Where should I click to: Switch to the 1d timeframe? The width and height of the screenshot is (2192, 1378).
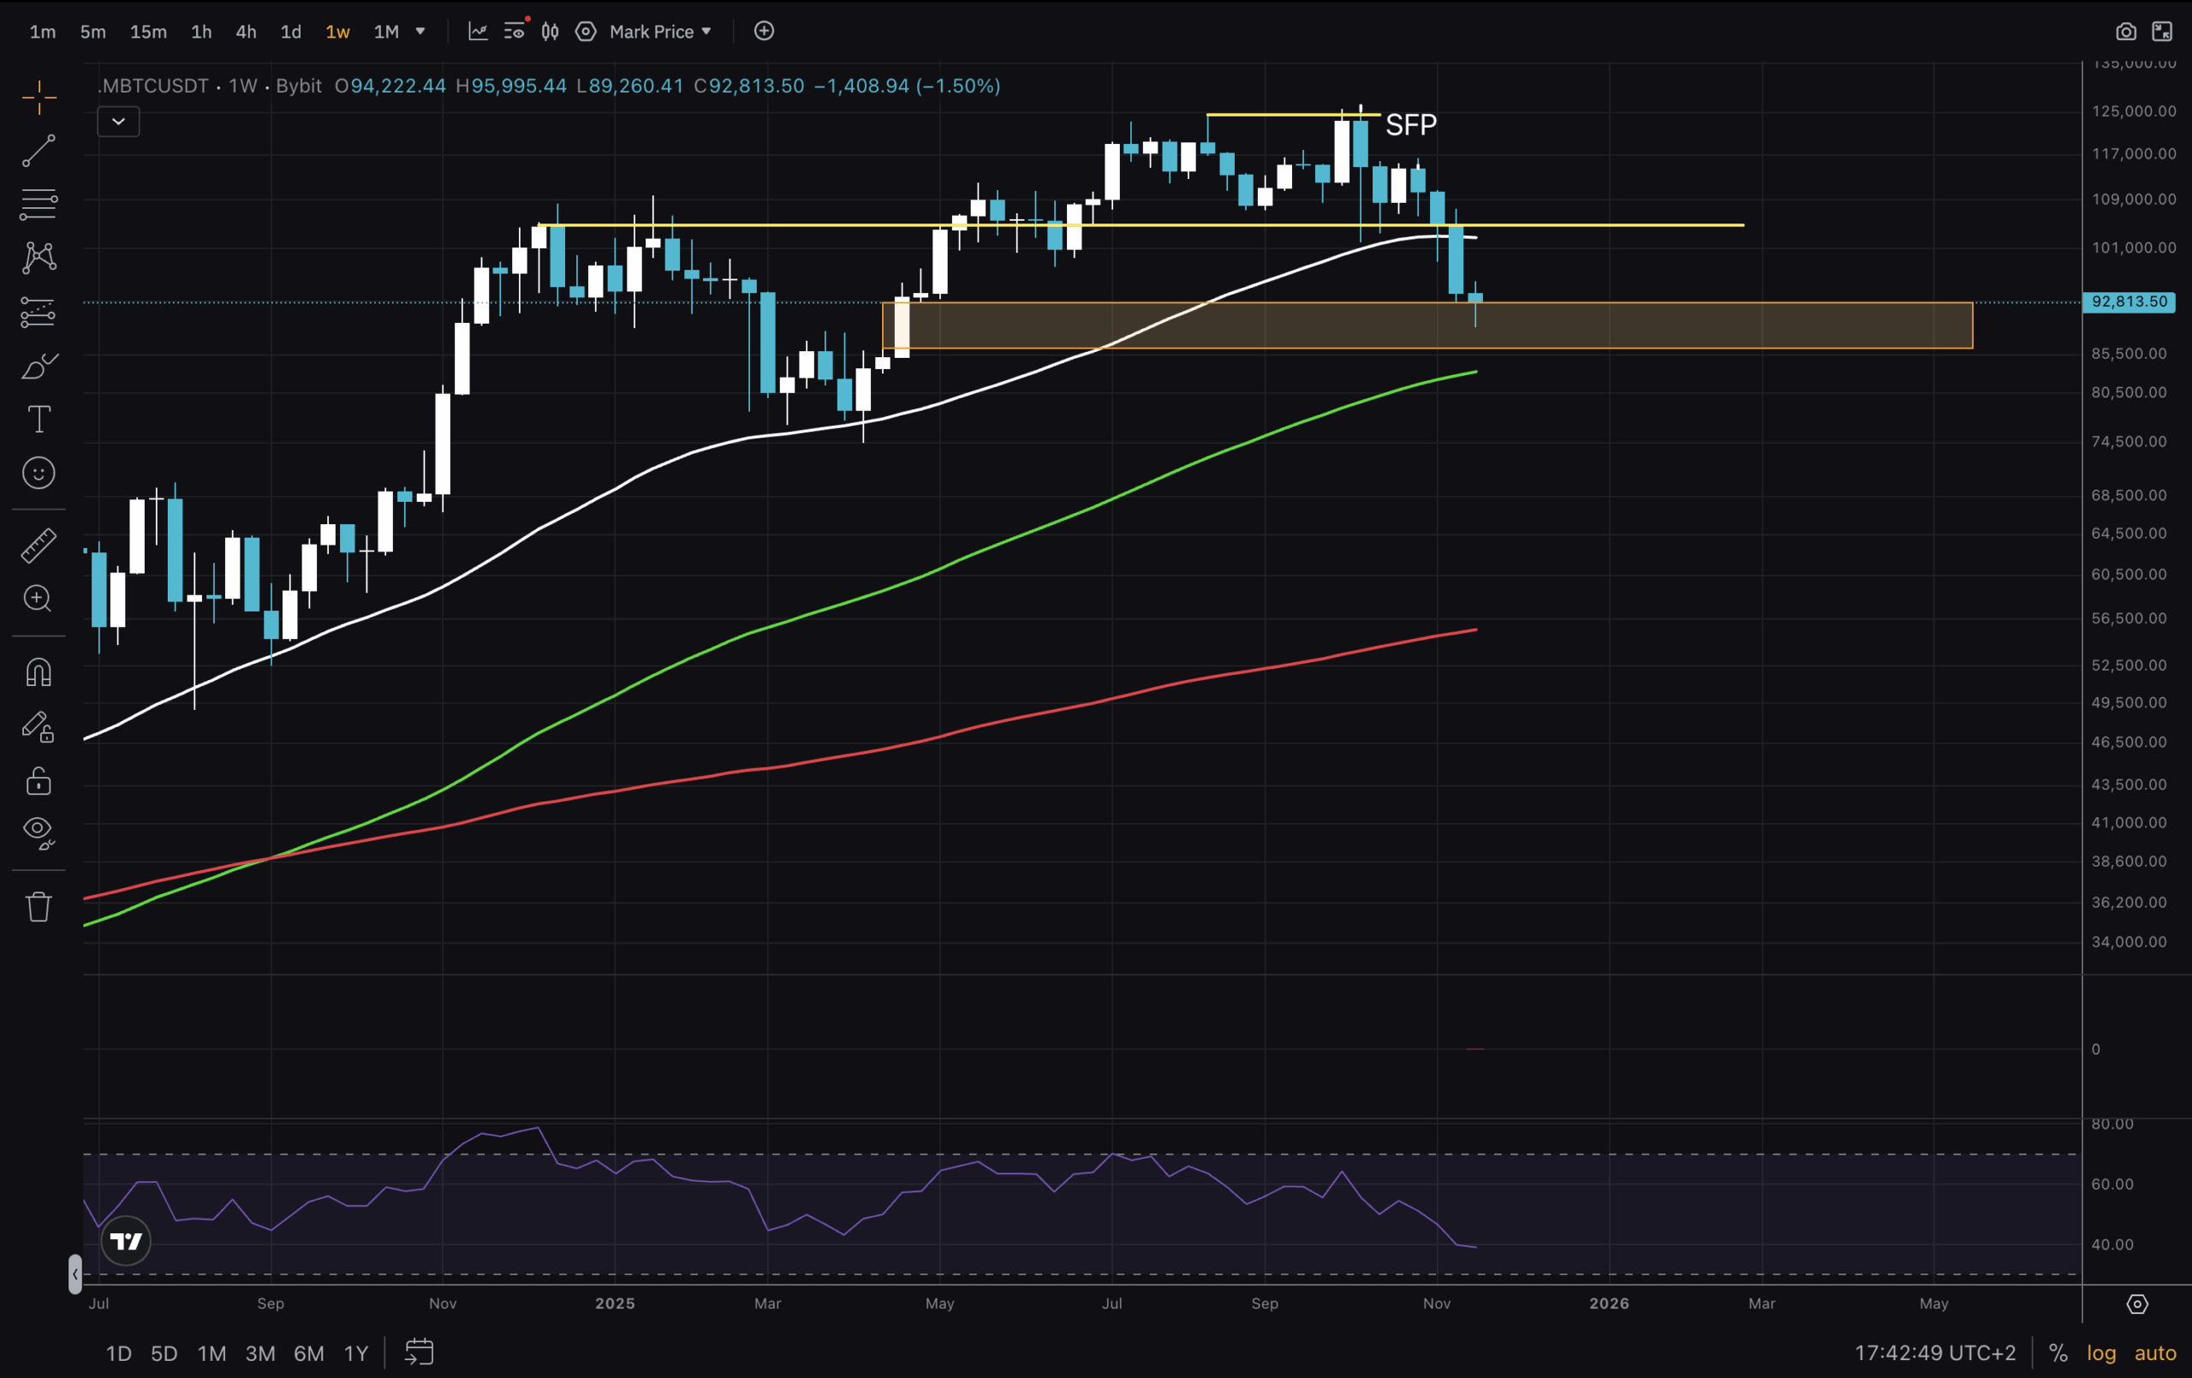pos(290,31)
